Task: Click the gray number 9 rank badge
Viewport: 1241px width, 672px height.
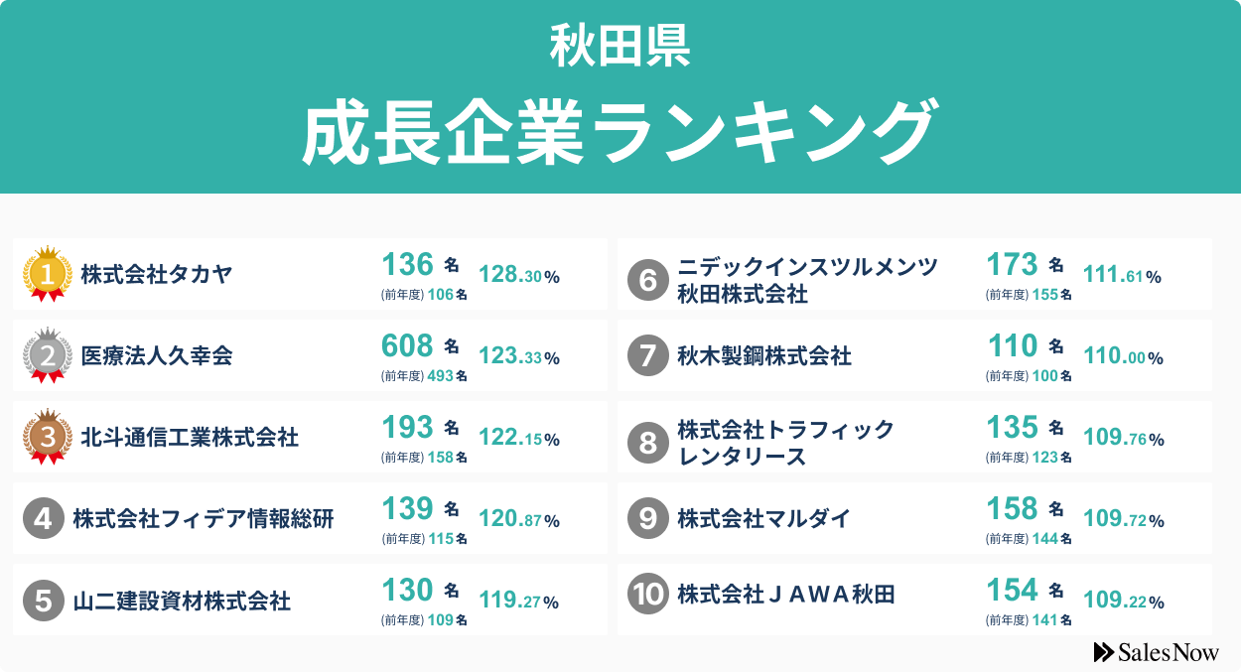Action: pyautogui.click(x=647, y=518)
